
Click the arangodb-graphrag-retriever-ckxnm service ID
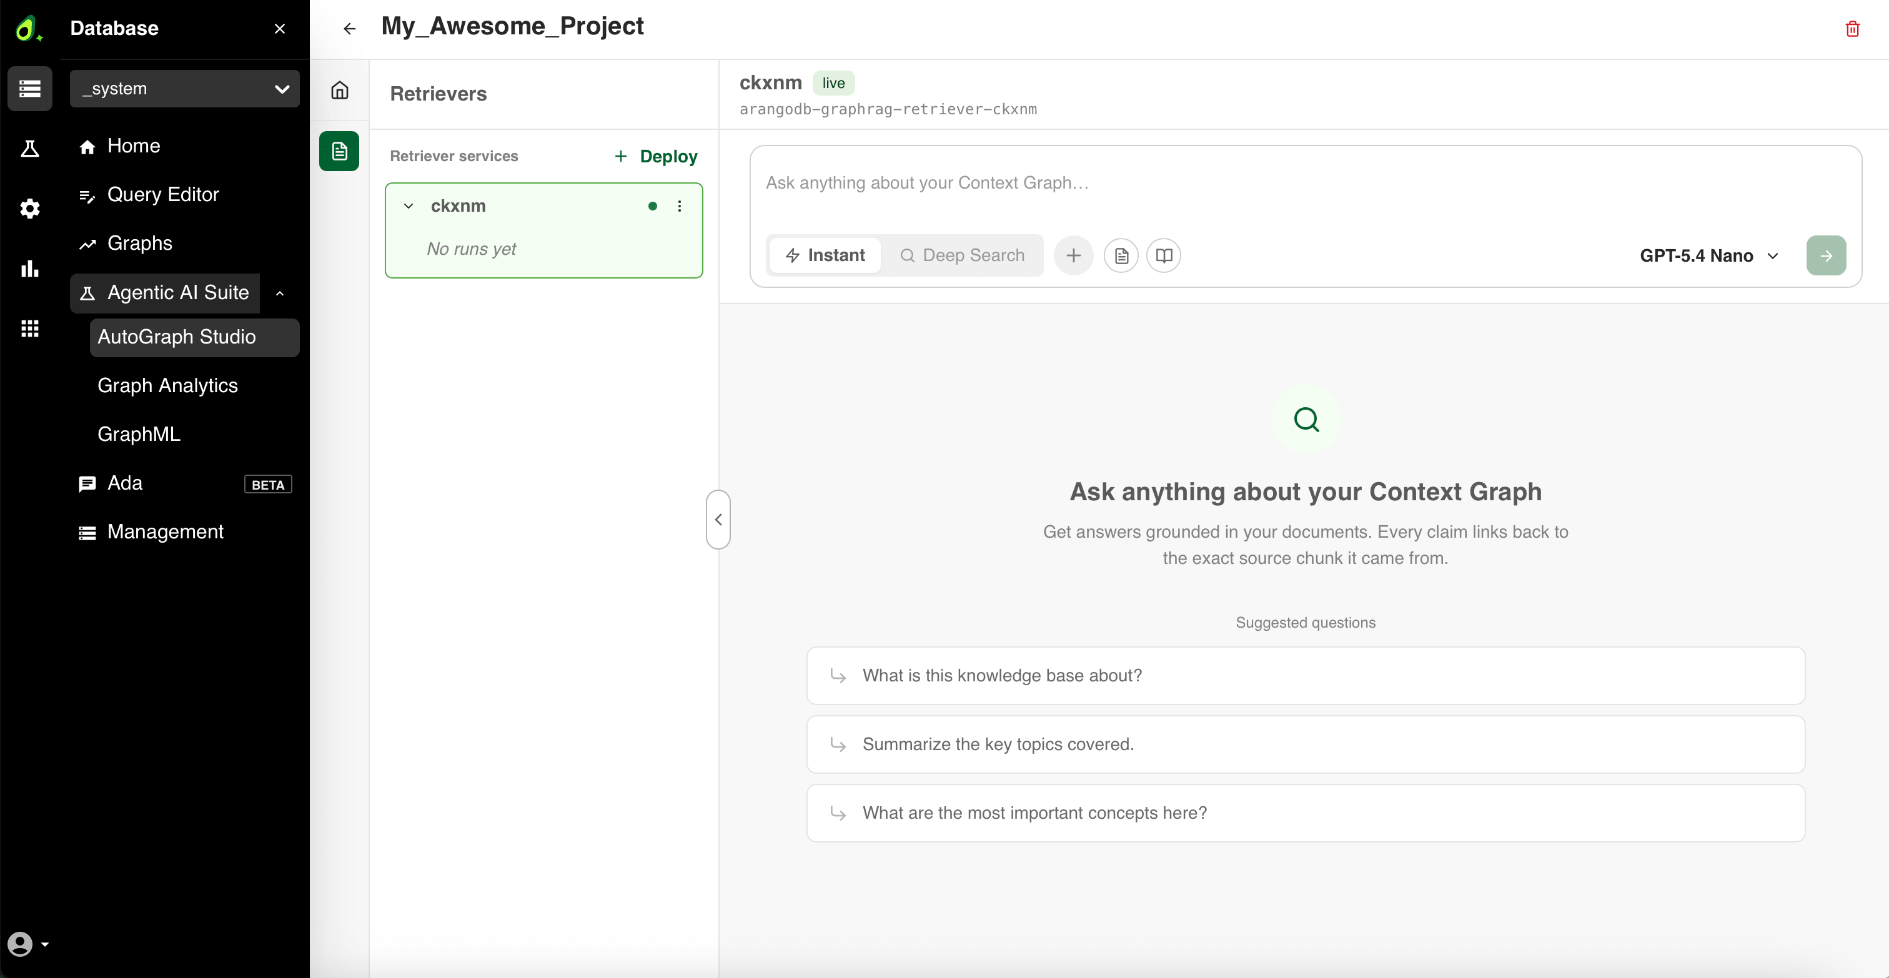(x=888, y=109)
